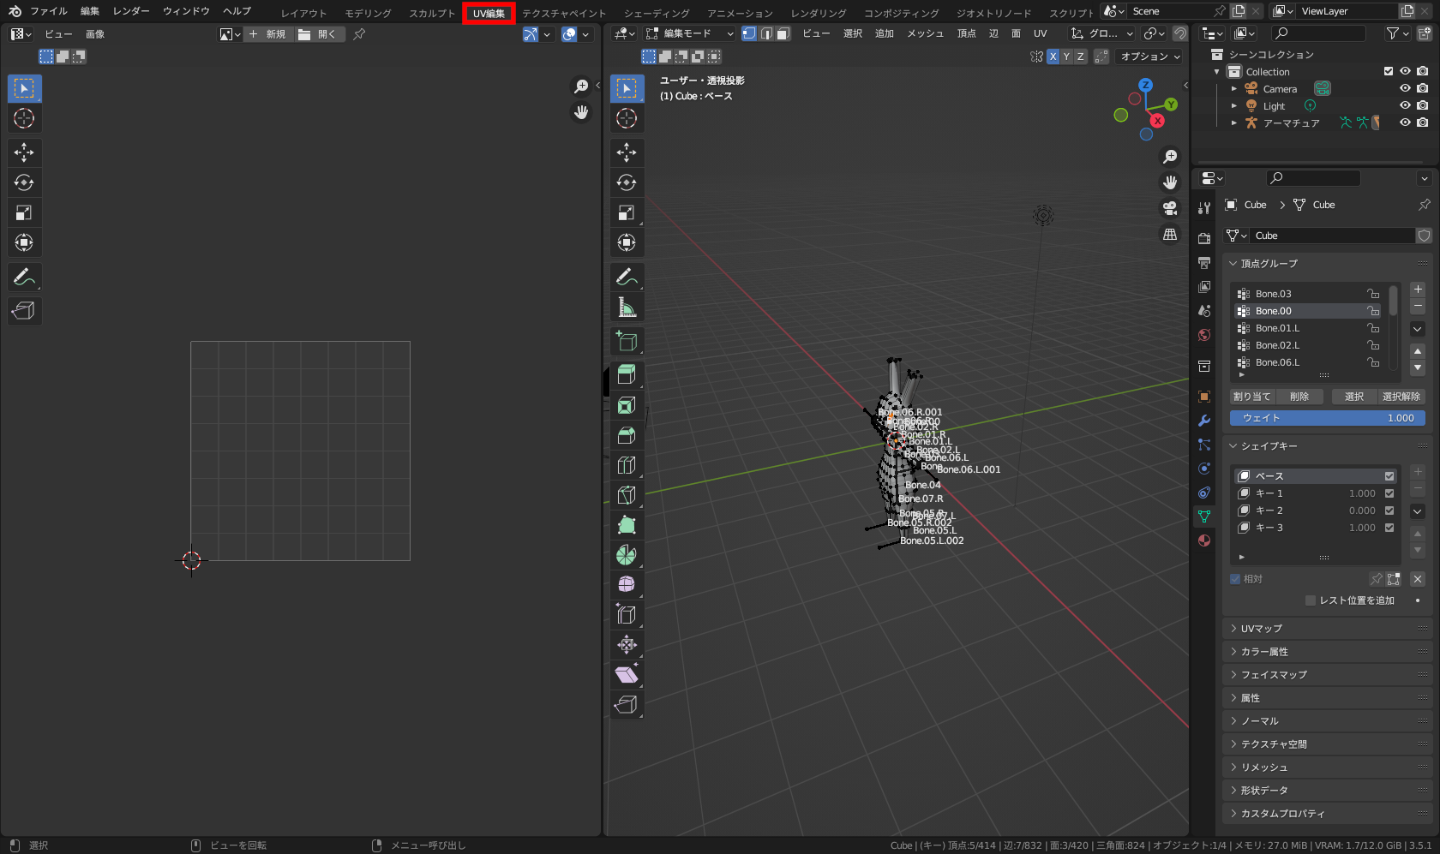Select the Move tool in the UV editor toolbar
The height and width of the screenshot is (854, 1440).
[x=24, y=152]
